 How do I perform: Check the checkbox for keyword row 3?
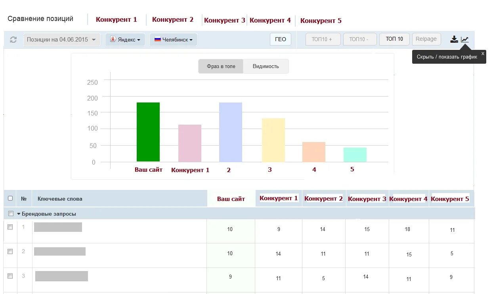[10, 276]
